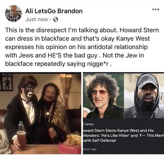
Task: Click the "Just now" post timestamp
Action: 37,19
